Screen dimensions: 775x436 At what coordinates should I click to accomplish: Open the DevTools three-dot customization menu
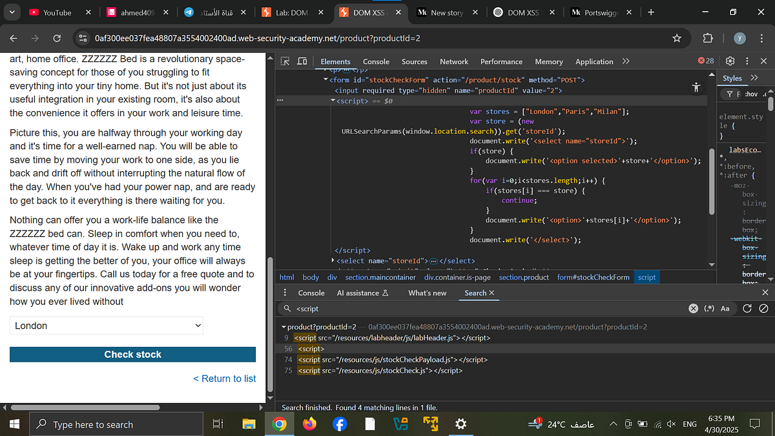coord(747,61)
